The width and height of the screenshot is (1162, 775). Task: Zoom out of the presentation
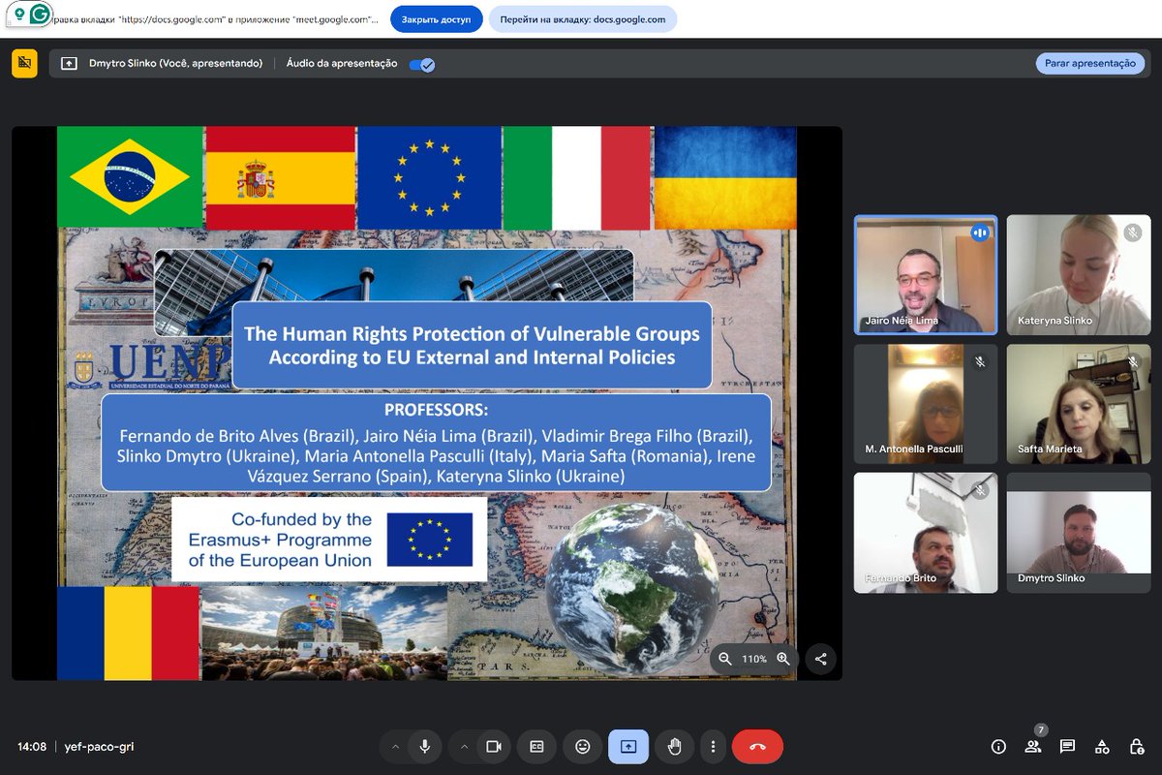[x=725, y=659]
